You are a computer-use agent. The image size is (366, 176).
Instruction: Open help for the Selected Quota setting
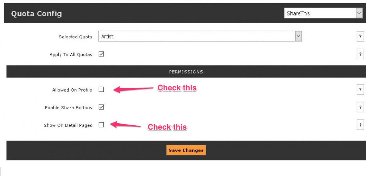coord(360,37)
